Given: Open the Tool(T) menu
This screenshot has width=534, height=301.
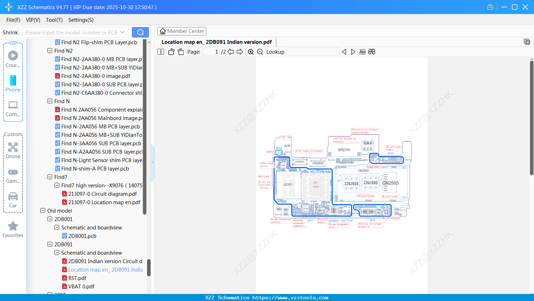Looking at the screenshot, I should (54, 20).
